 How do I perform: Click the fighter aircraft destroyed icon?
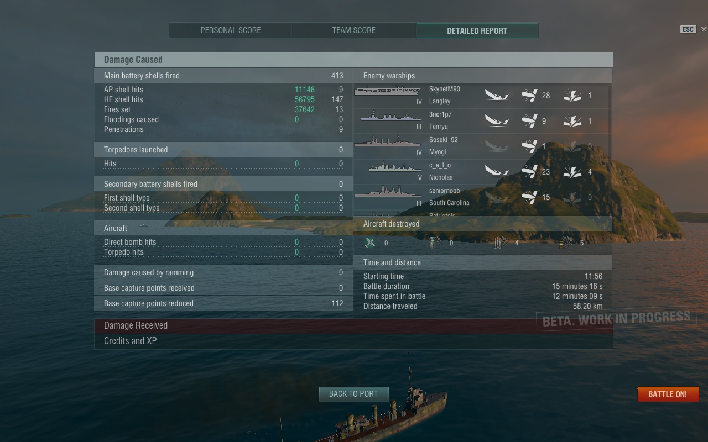(x=370, y=243)
